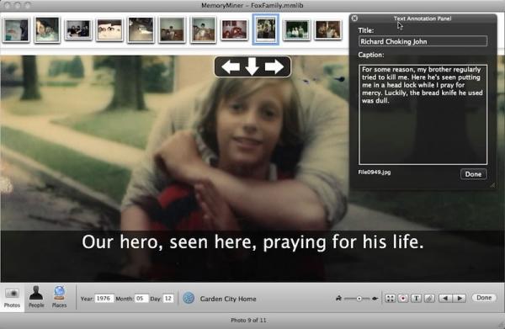Go to next photo with the right triangle button
This screenshot has height=329, width=505.
click(x=460, y=299)
